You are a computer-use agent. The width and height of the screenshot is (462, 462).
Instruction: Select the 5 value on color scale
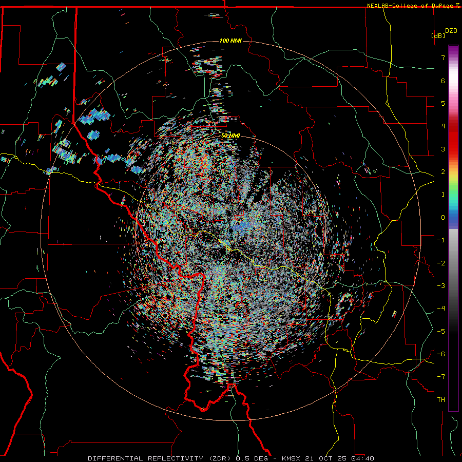(443, 103)
